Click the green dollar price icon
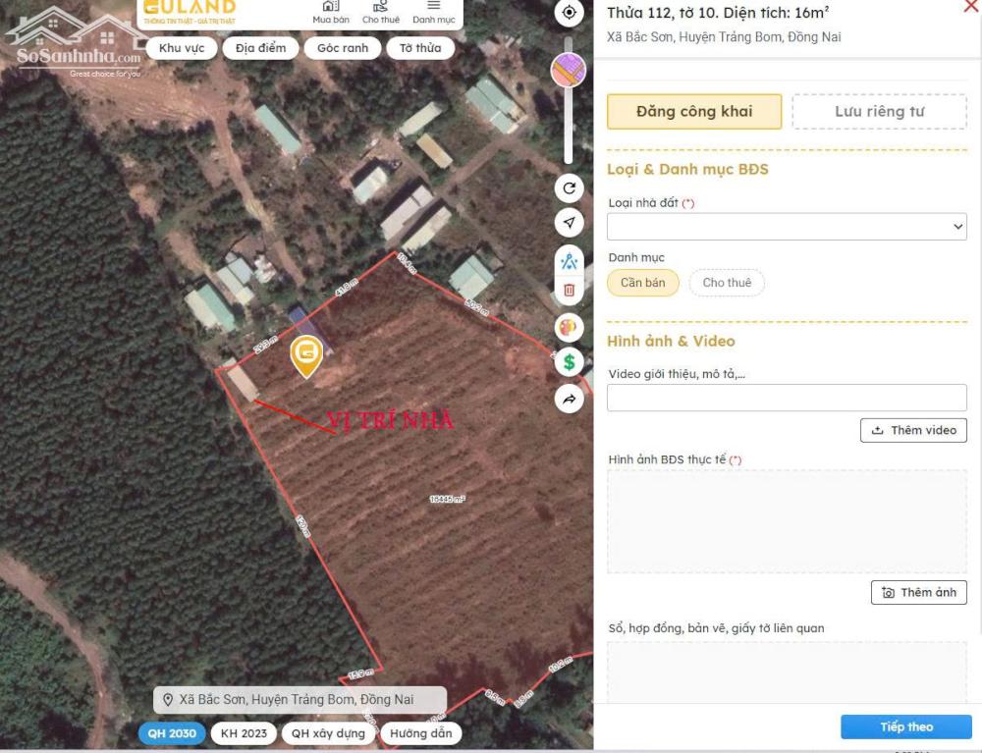This screenshot has height=753, width=982. [x=569, y=362]
